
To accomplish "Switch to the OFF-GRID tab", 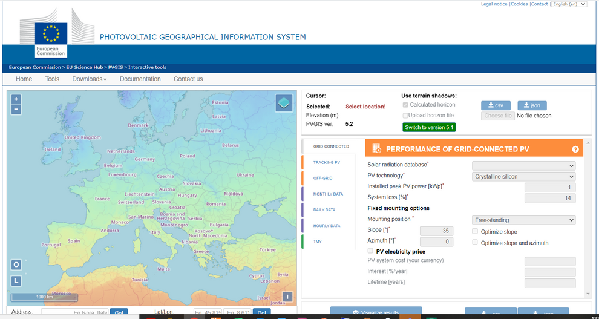I will pyautogui.click(x=323, y=178).
